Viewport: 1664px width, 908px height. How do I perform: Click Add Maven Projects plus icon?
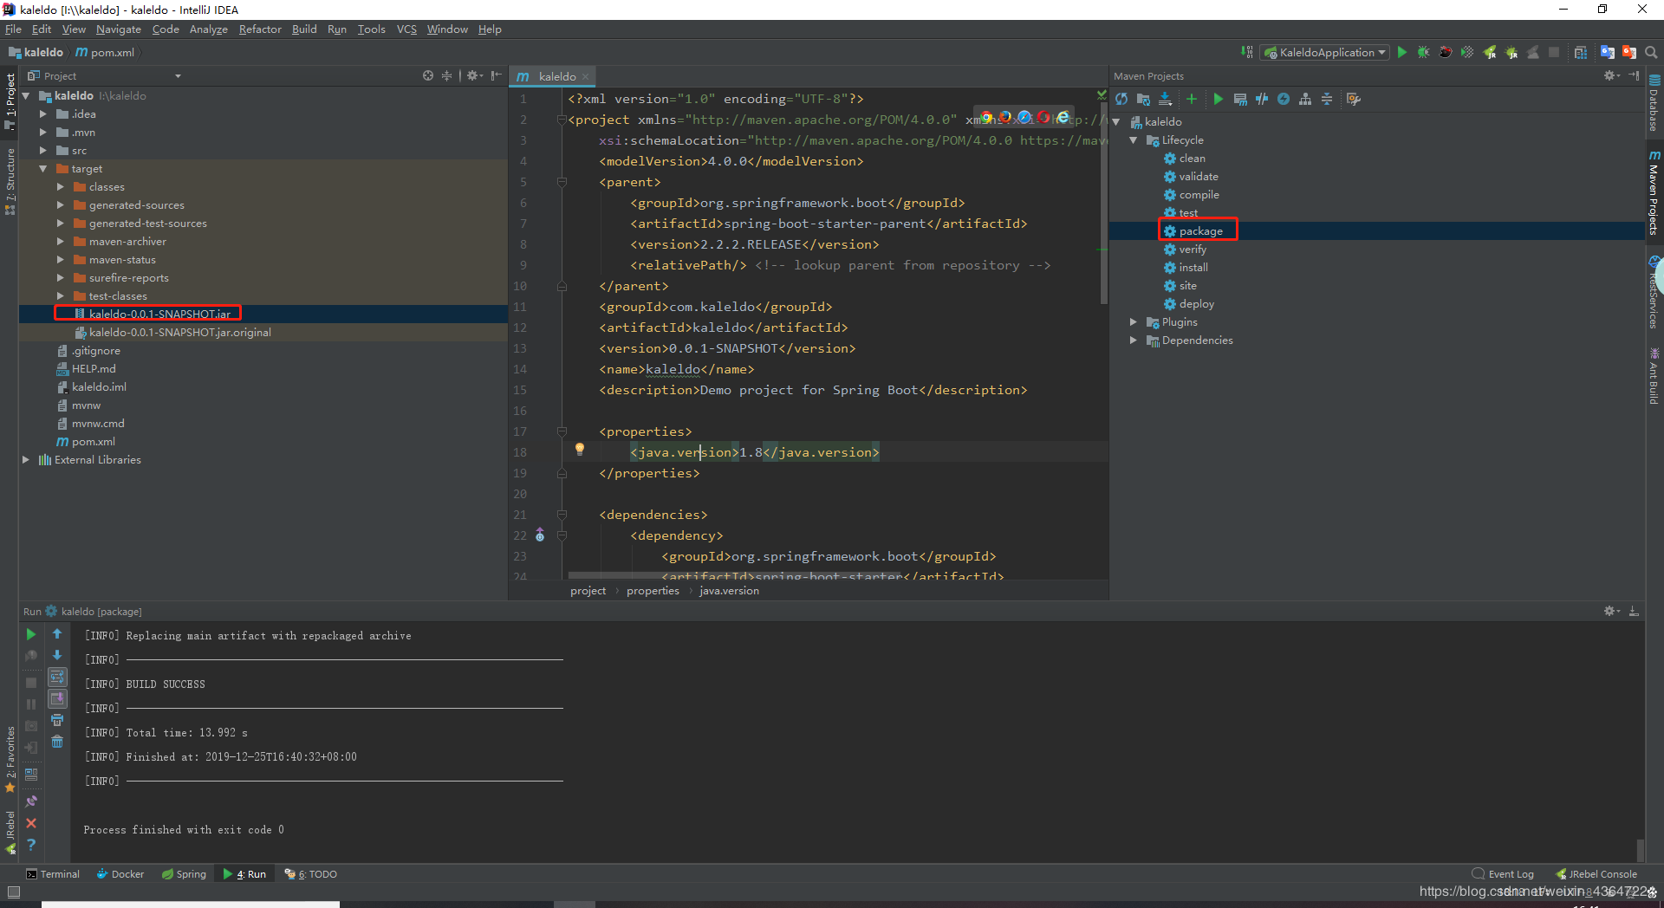pos(1192,100)
